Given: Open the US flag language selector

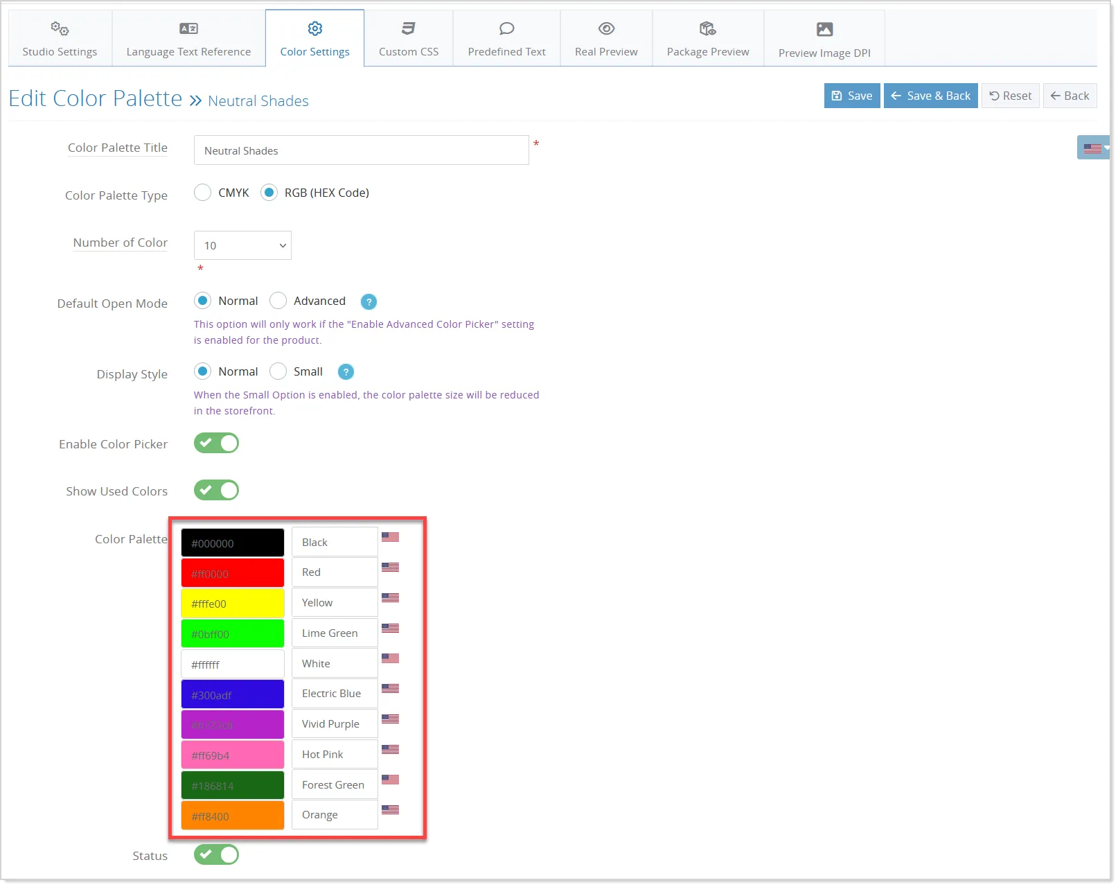Looking at the screenshot, I should click(x=1094, y=148).
